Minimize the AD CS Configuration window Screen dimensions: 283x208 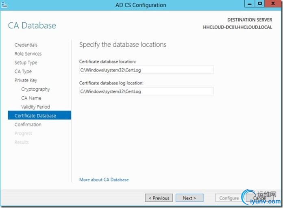point(250,4)
